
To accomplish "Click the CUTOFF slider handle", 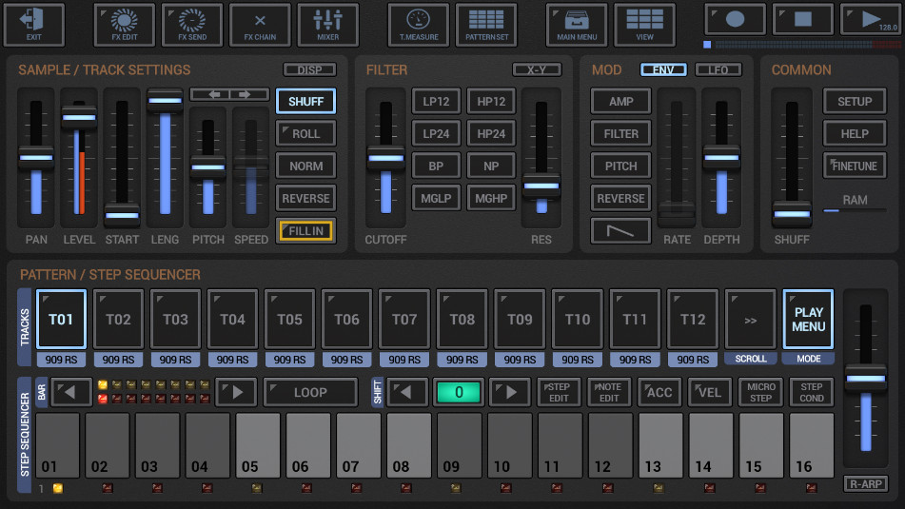I will pos(385,158).
